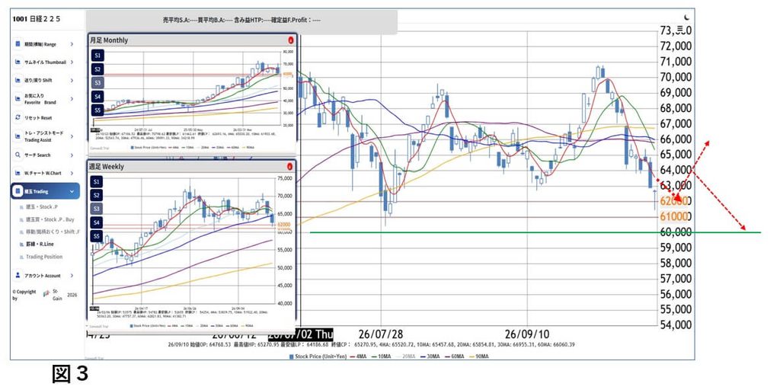Open the R.Line submenu item
Screen dimensions: 780x390
(40, 245)
